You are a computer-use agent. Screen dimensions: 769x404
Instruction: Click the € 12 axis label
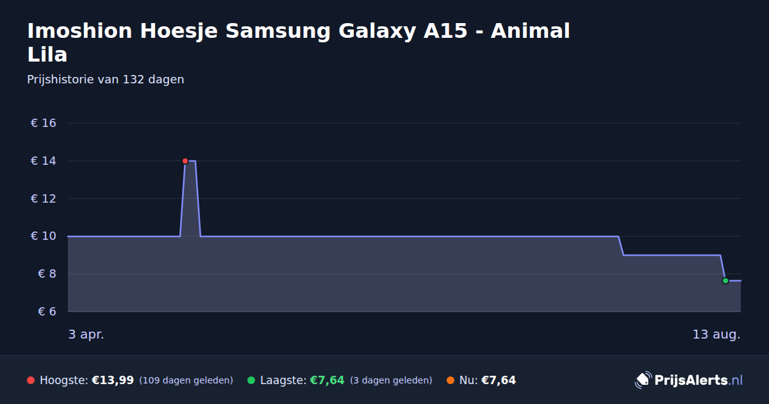[x=44, y=199]
